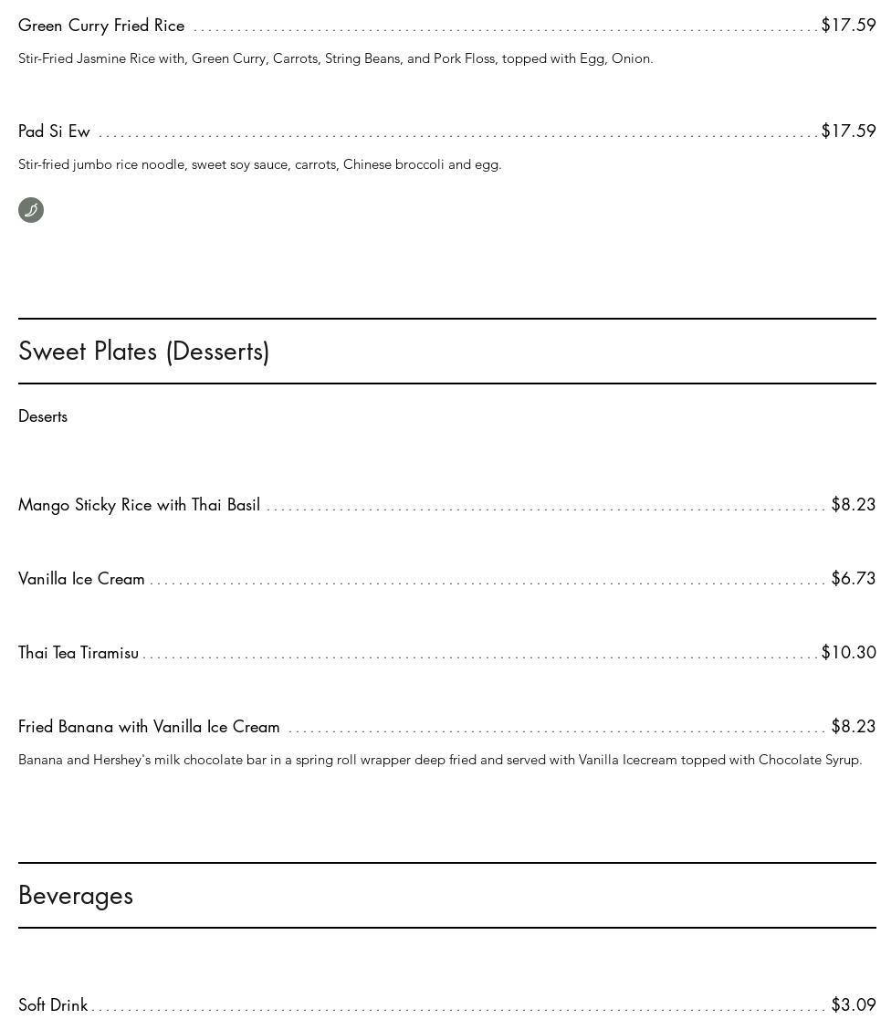The height and width of the screenshot is (1030, 881).
Task: Click the Pad Si Ew description text
Action: 259,164
